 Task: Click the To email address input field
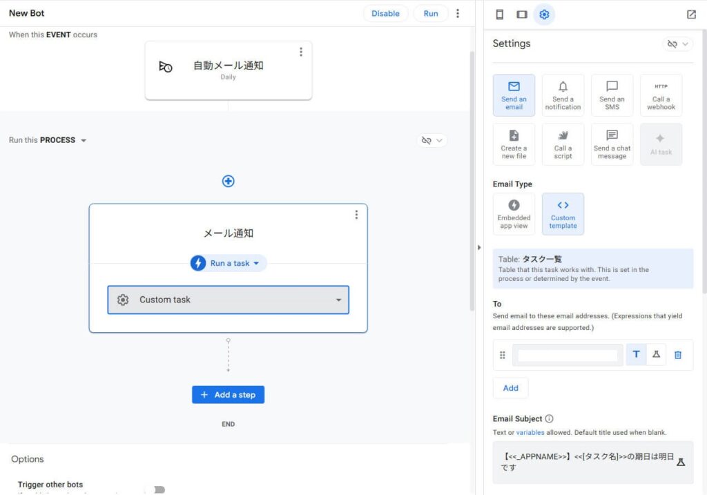[x=568, y=355]
